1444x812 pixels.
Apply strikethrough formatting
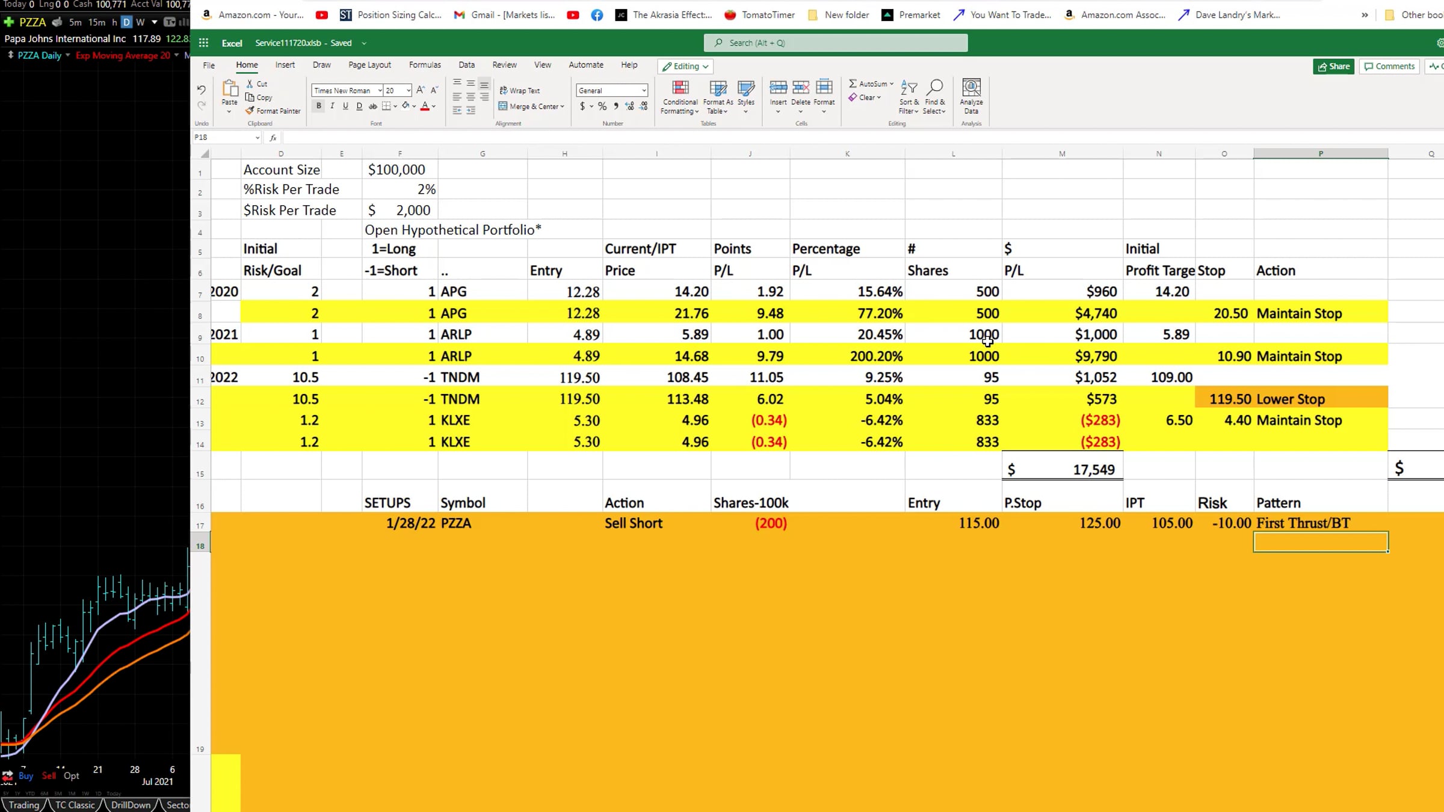pyautogui.click(x=373, y=106)
